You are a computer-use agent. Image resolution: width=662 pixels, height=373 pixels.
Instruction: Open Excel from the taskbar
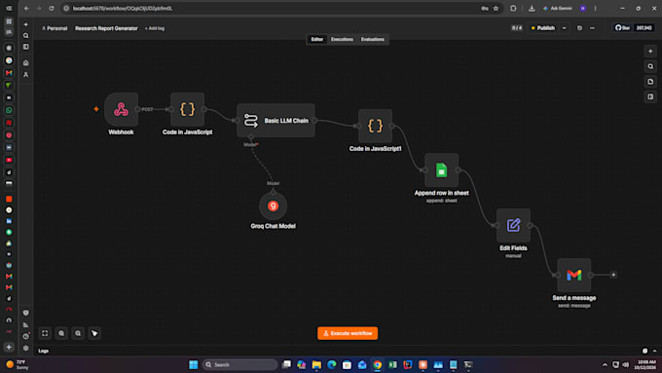(392, 364)
